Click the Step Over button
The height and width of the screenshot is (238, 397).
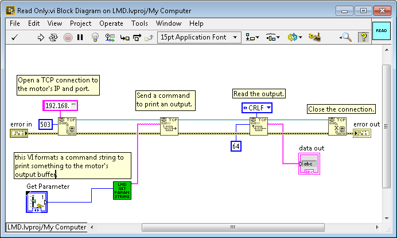point(137,38)
